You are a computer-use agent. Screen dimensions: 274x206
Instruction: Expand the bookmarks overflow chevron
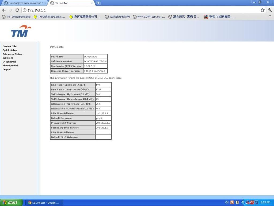(270, 16)
